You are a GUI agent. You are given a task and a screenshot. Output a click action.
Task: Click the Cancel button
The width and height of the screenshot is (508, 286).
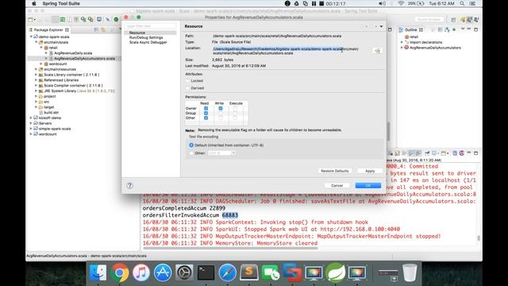coord(337,185)
